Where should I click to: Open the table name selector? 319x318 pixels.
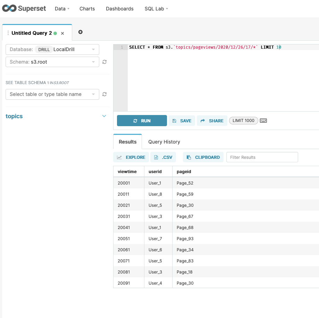[x=52, y=94]
